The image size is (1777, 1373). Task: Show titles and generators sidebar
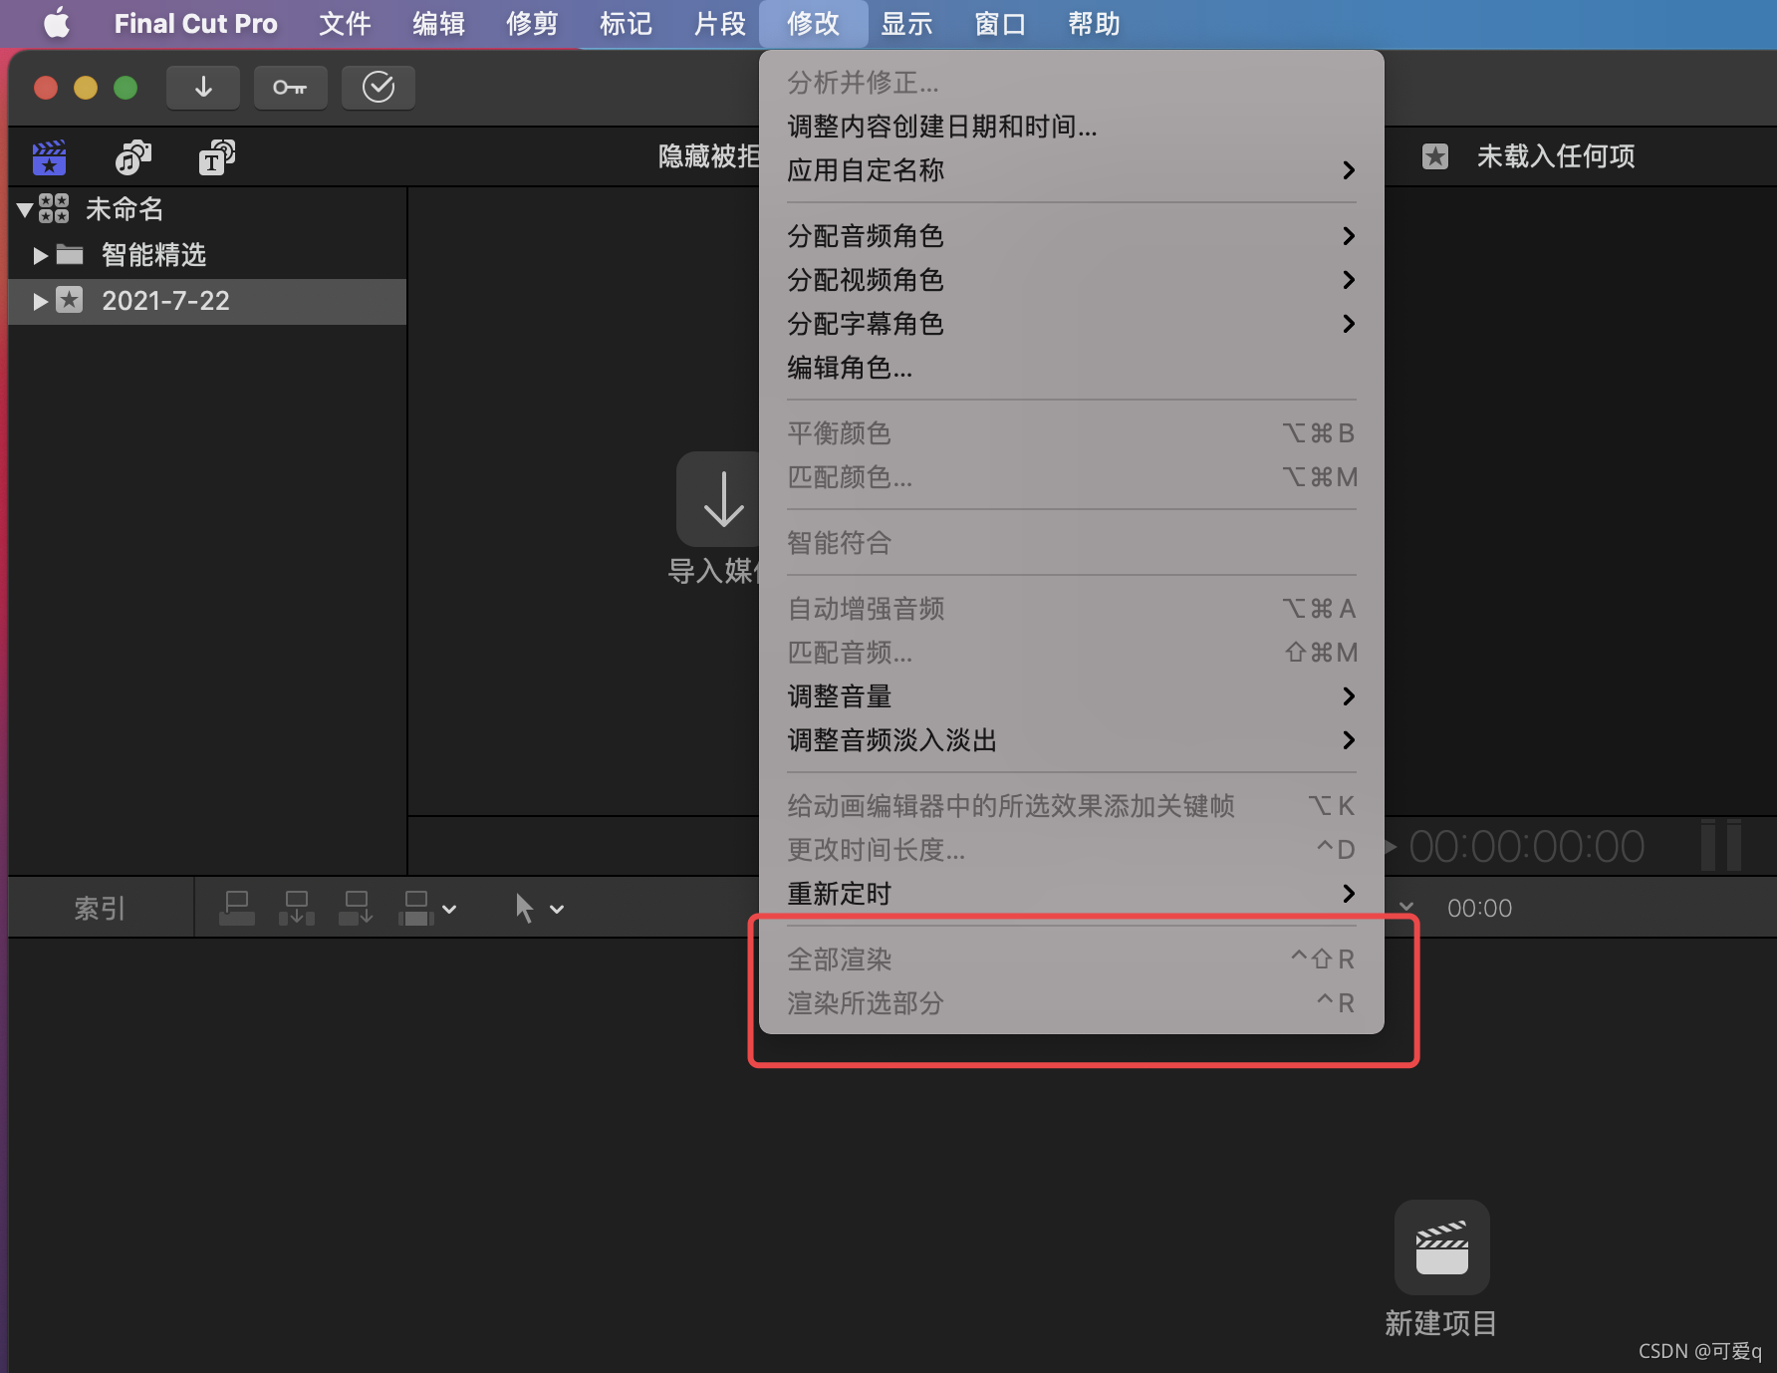coord(217,157)
